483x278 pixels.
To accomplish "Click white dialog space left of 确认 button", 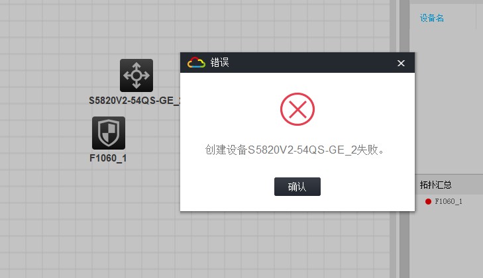I will (227, 187).
